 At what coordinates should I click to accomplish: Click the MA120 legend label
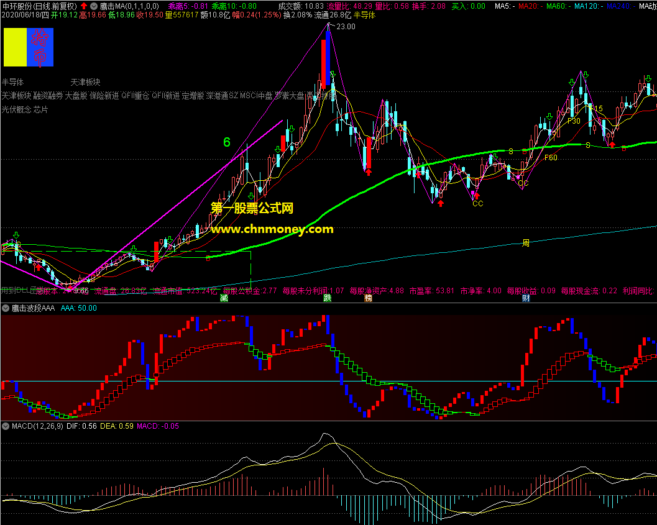pyautogui.click(x=589, y=6)
